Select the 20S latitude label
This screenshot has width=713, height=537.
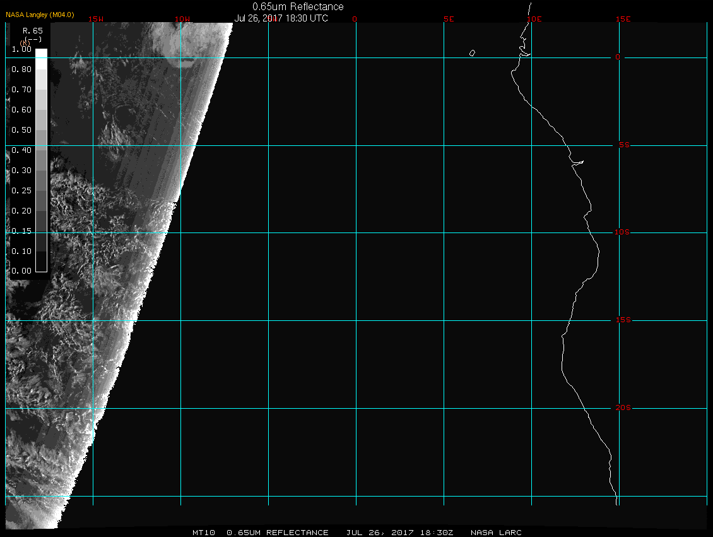pyautogui.click(x=622, y=408)
